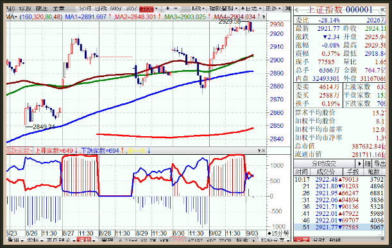Select the ATART indicator tab
Image resolution: width=392 pixels, height=248 pixels.
tap(195, 240)
